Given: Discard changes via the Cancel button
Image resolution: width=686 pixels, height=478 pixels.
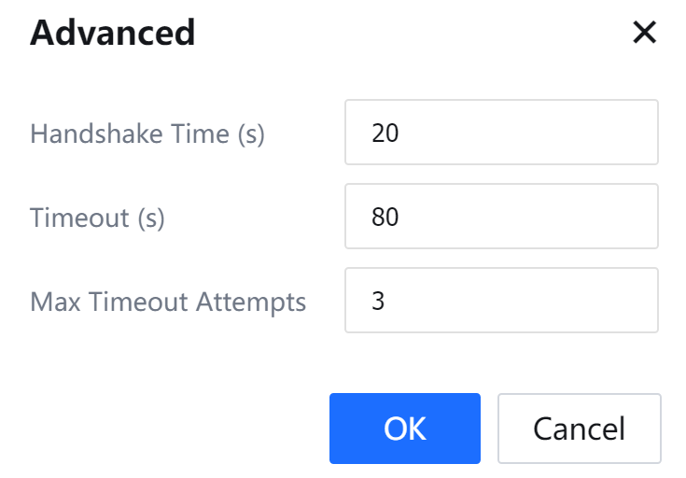Looking at the screenshot, I should point(579,429).
